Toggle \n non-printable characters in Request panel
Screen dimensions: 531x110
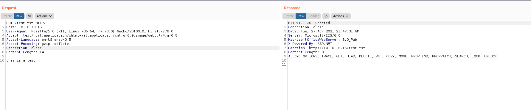[x=29, y=16]
